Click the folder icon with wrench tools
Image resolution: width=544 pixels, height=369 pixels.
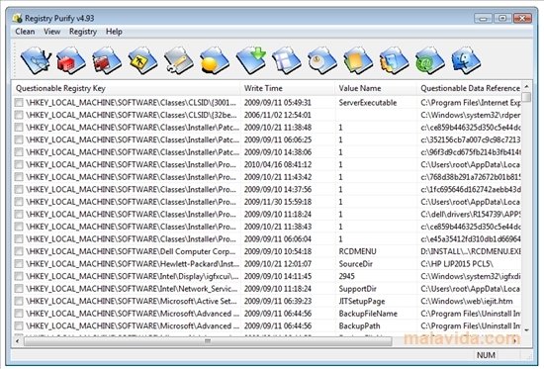179,60
